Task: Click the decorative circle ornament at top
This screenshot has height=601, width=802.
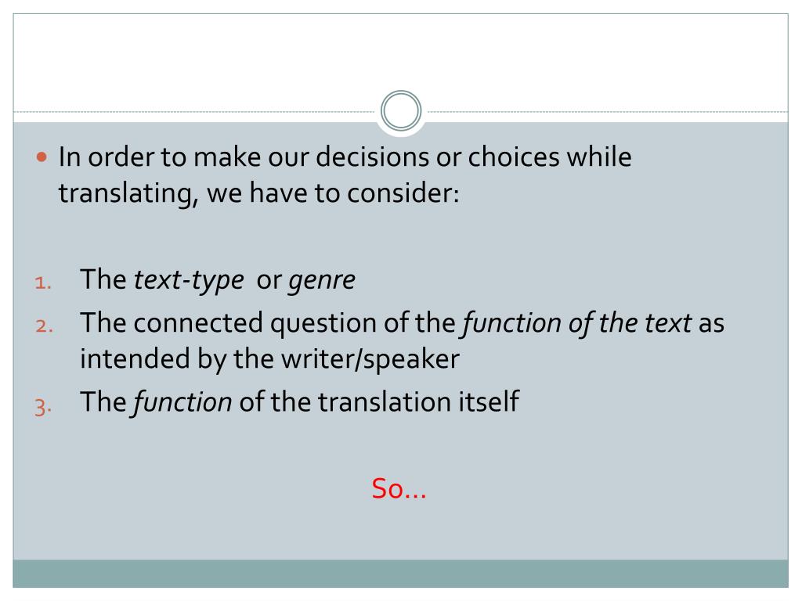Action: pyautogui.click(x=401, y=110)
